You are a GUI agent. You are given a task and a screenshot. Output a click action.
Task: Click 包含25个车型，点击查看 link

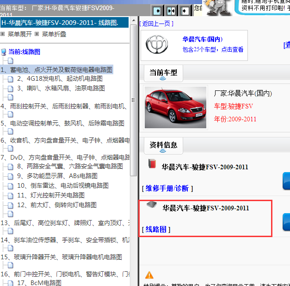213,49
